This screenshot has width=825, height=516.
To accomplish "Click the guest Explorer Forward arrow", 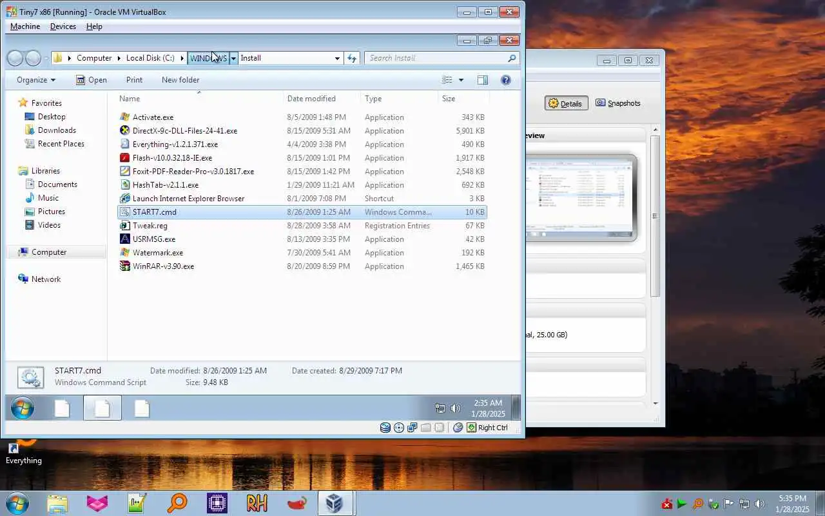I will point(33,58).
